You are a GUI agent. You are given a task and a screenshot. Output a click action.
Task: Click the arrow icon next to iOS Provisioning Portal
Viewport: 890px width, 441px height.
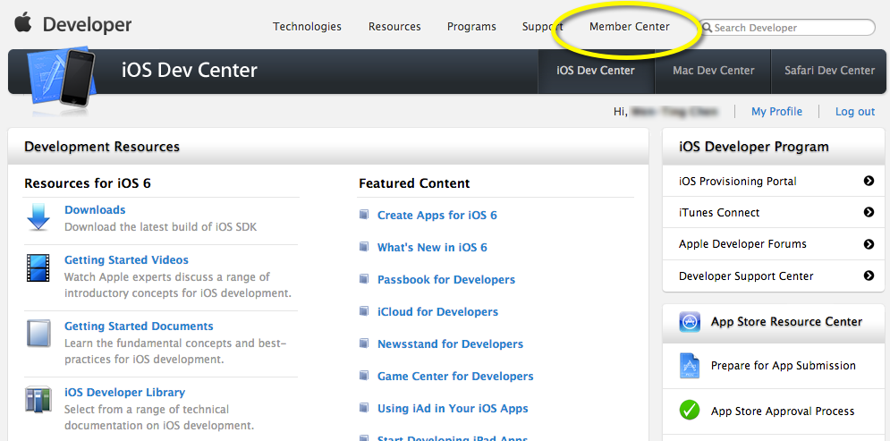[x=869, y=181]
